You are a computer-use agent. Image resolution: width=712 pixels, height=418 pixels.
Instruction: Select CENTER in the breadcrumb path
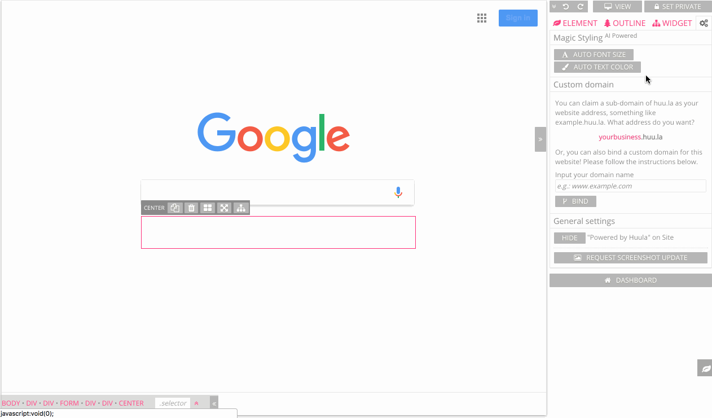(x=131, y=403)
